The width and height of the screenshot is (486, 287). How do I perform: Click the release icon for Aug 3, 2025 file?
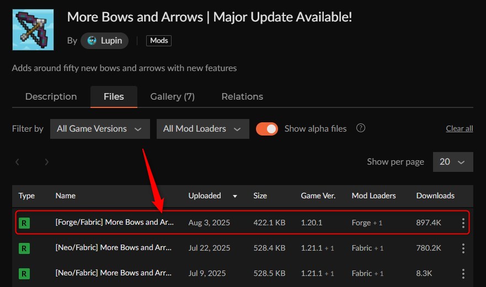click(24, 223)
